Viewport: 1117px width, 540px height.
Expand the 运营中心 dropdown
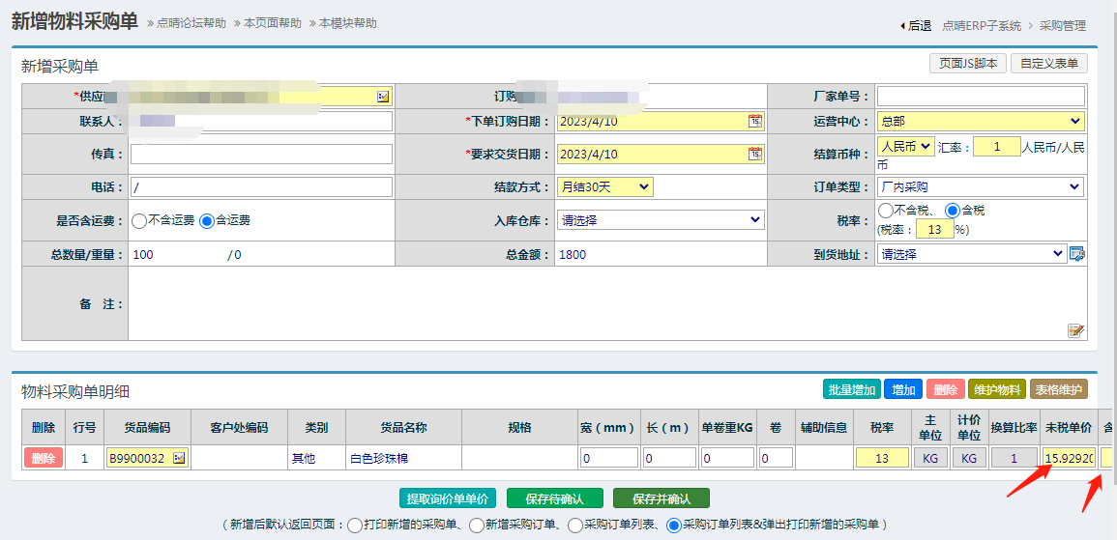pyautogui.click(x=981, y=122)
